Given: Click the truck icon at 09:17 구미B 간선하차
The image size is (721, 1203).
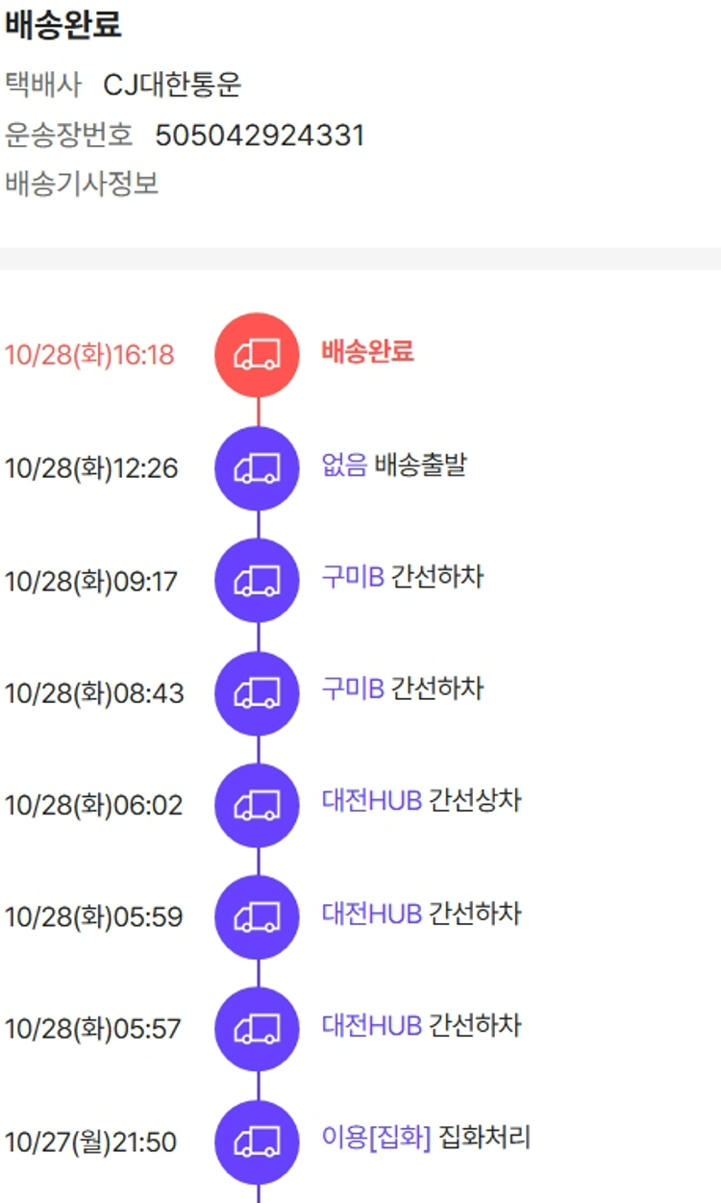Looking at the screenshot, I should pyautogui.click(x=257, y=581).
